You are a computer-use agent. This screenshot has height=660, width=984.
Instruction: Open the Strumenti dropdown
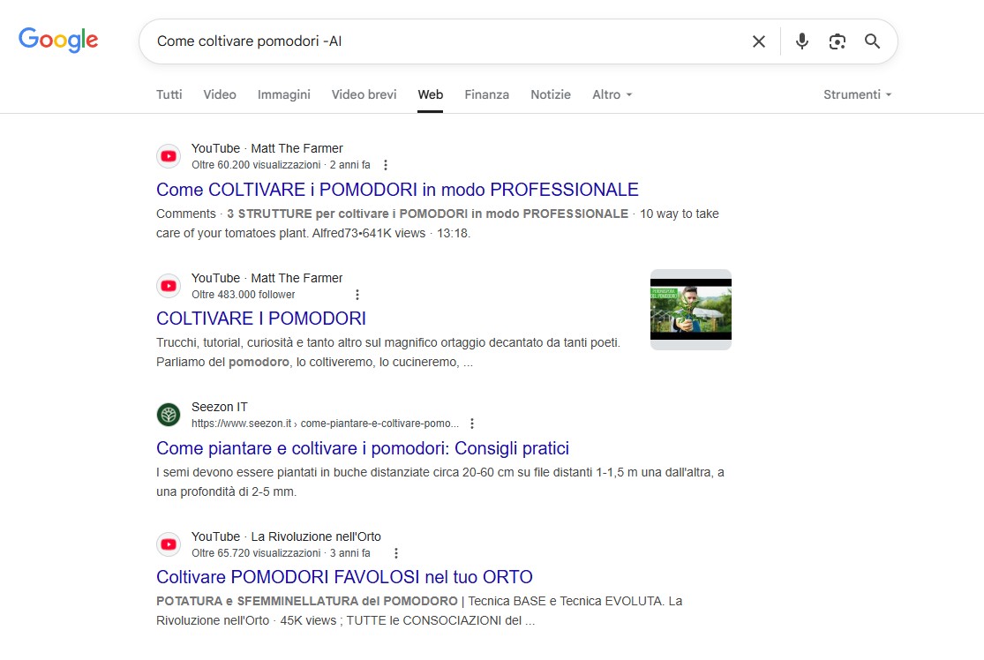tap(857, 94)
